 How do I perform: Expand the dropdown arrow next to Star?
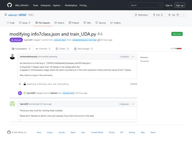tap(184, 15)
